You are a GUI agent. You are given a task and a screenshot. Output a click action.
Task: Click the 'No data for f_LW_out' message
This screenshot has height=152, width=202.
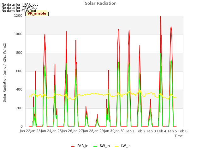[19, 11]
